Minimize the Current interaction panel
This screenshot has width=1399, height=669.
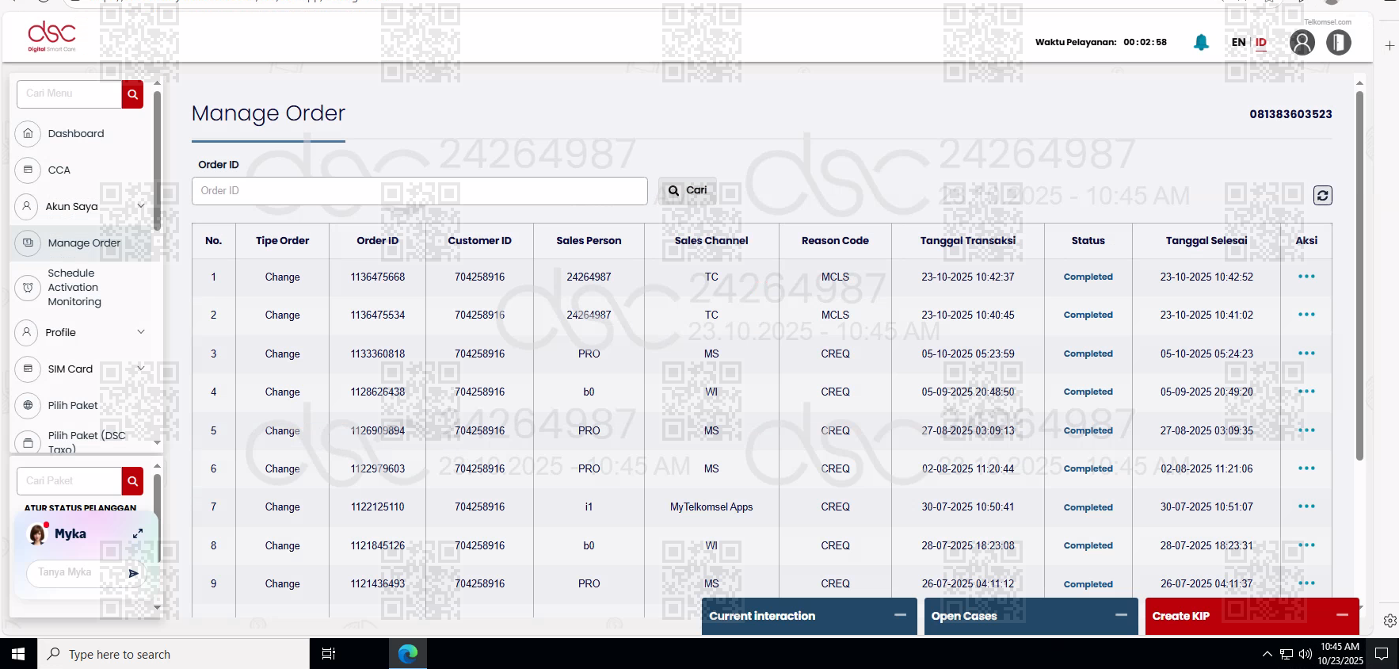(x=900, y=615)
